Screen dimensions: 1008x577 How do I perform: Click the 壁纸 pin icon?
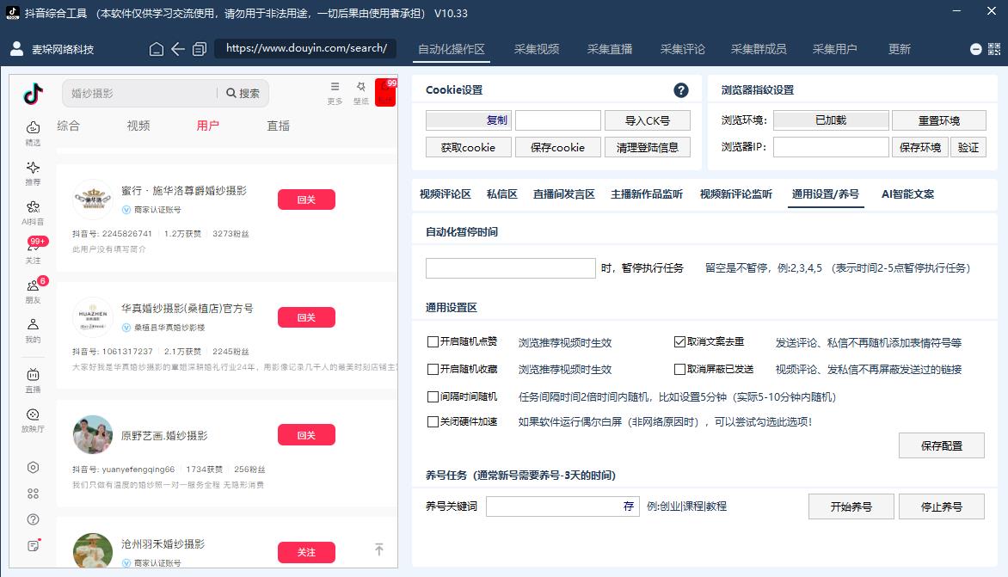click(360, 88)
